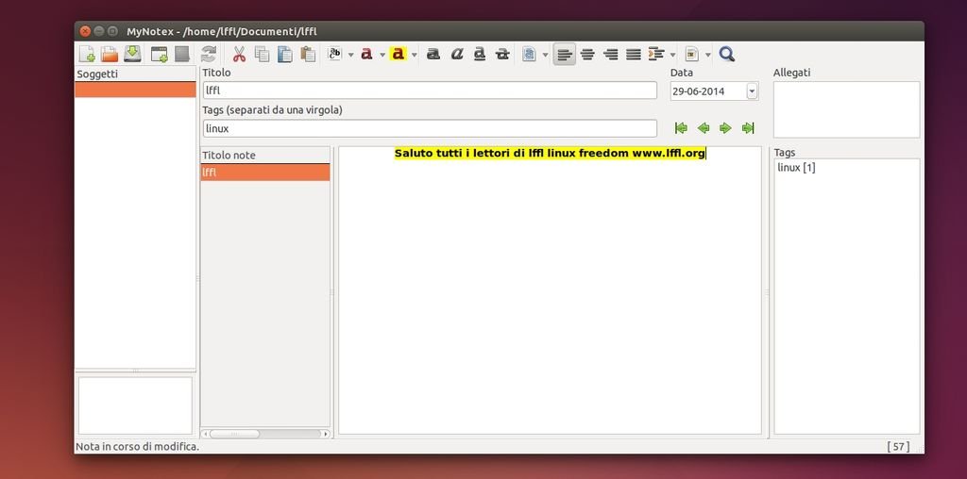Toggle bold text formatting
Screen dimensions: 967x479
pos(433,55)
